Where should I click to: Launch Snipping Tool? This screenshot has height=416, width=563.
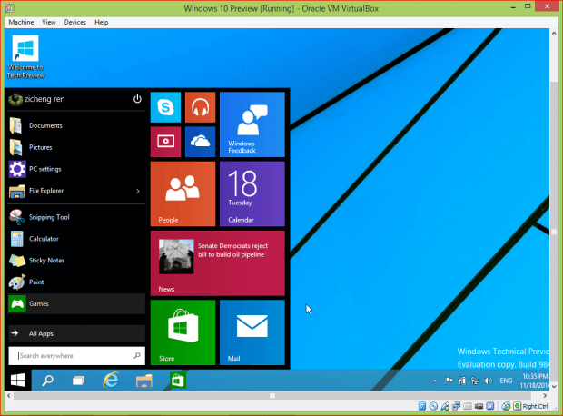[x=76, y=217]
